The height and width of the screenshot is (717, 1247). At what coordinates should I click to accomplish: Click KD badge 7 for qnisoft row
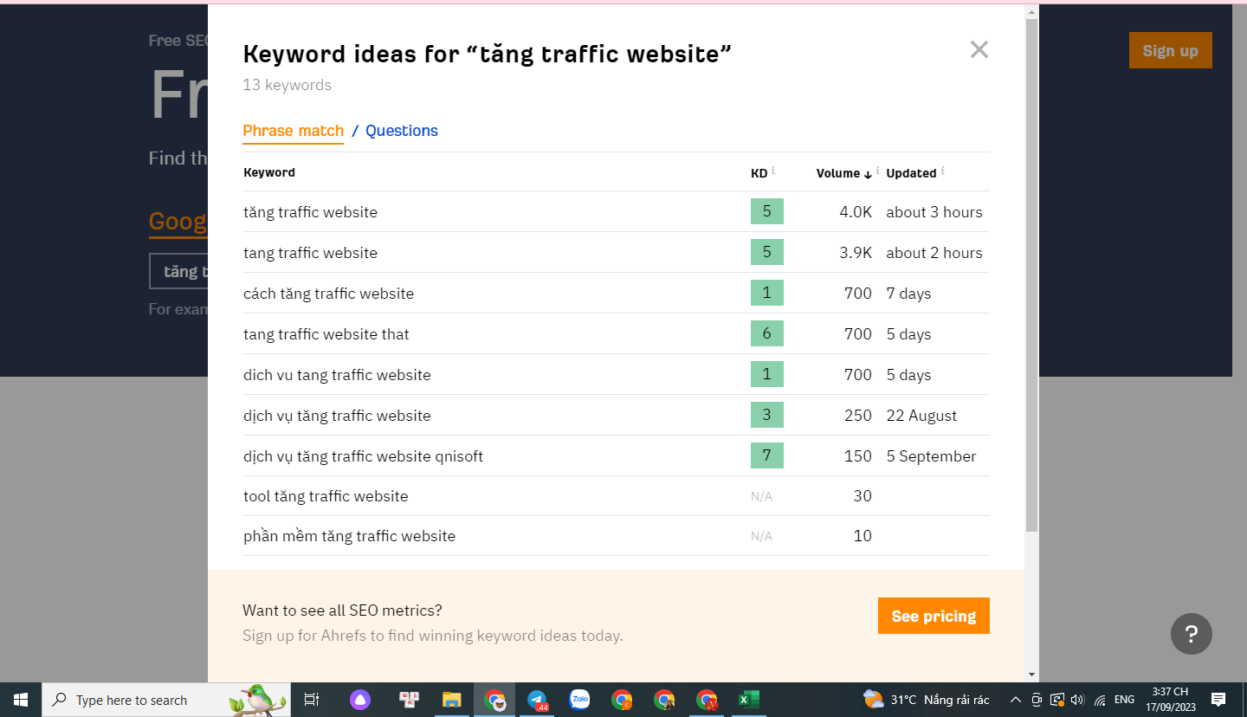pyautogui.click(x=766, y=455)
